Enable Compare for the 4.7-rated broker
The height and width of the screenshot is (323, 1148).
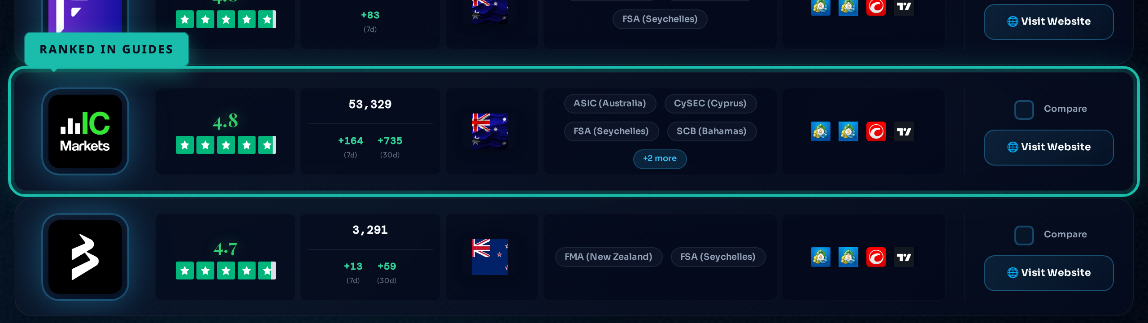1024,235
